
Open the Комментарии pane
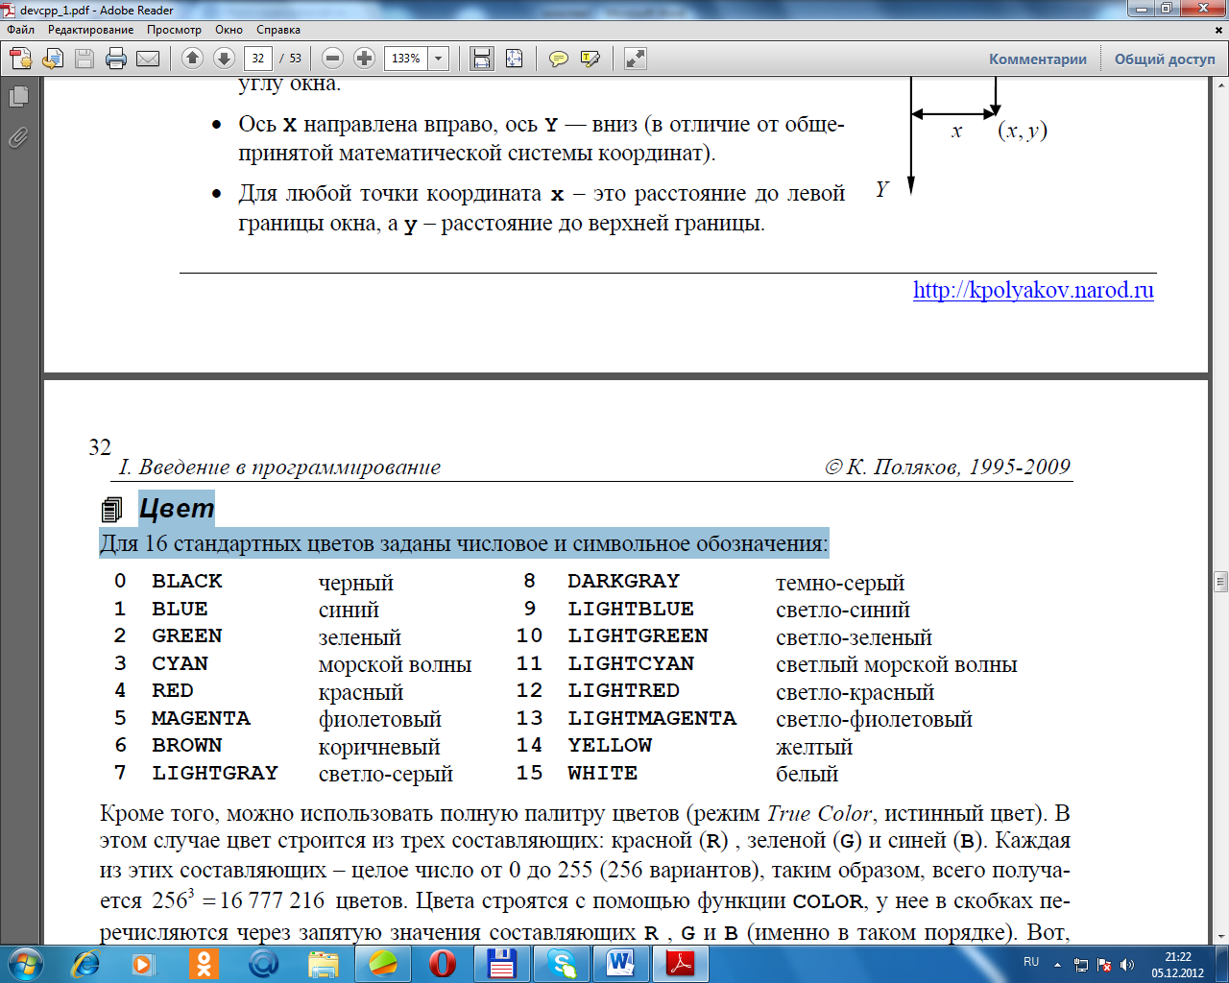[1038, 59]
